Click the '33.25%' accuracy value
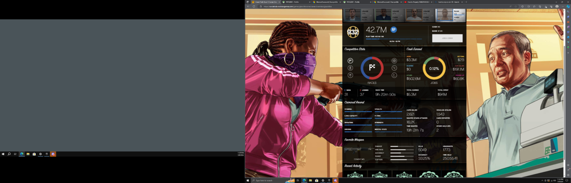This screenshot has width=571, height=183. tap(424, 158)
